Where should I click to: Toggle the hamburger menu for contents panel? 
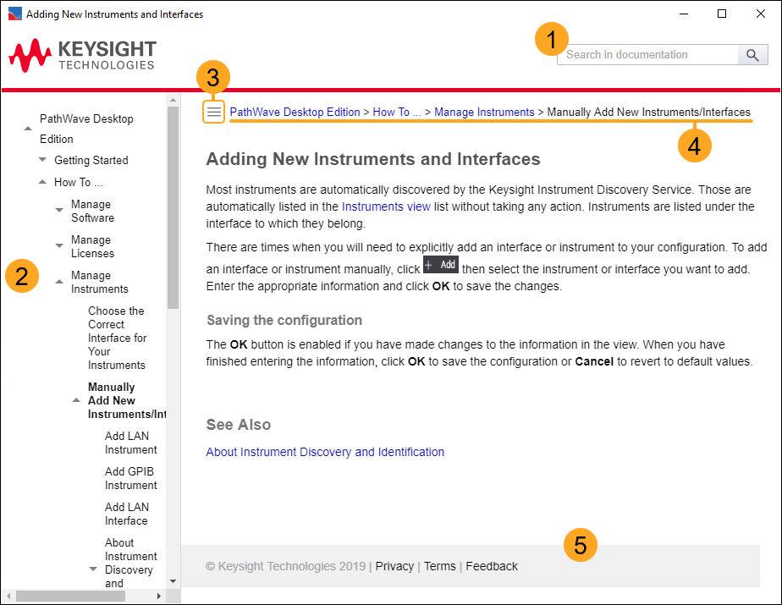pyautogui.click(x=214, y=112)
